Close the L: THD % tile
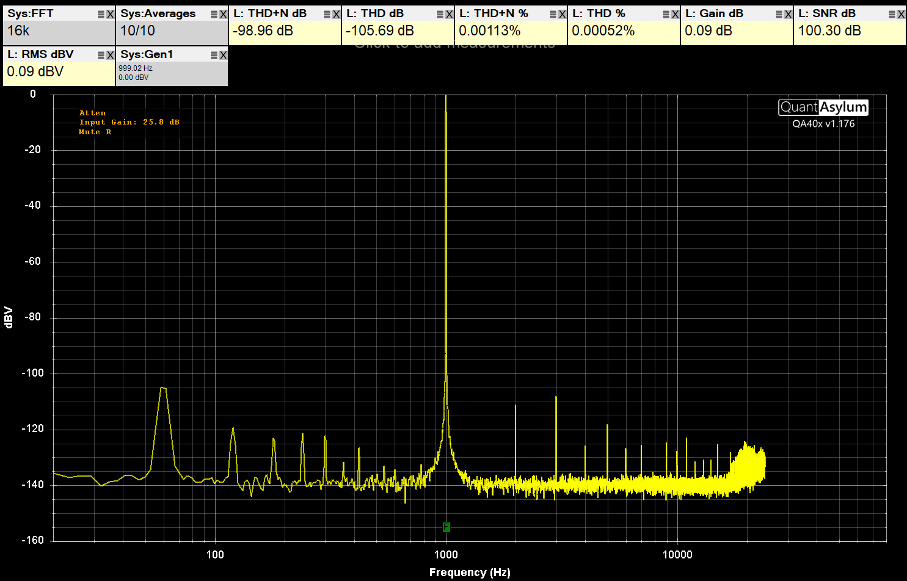Image resolution: width=907 pixels, height=581 pixels. coord(675,14)
